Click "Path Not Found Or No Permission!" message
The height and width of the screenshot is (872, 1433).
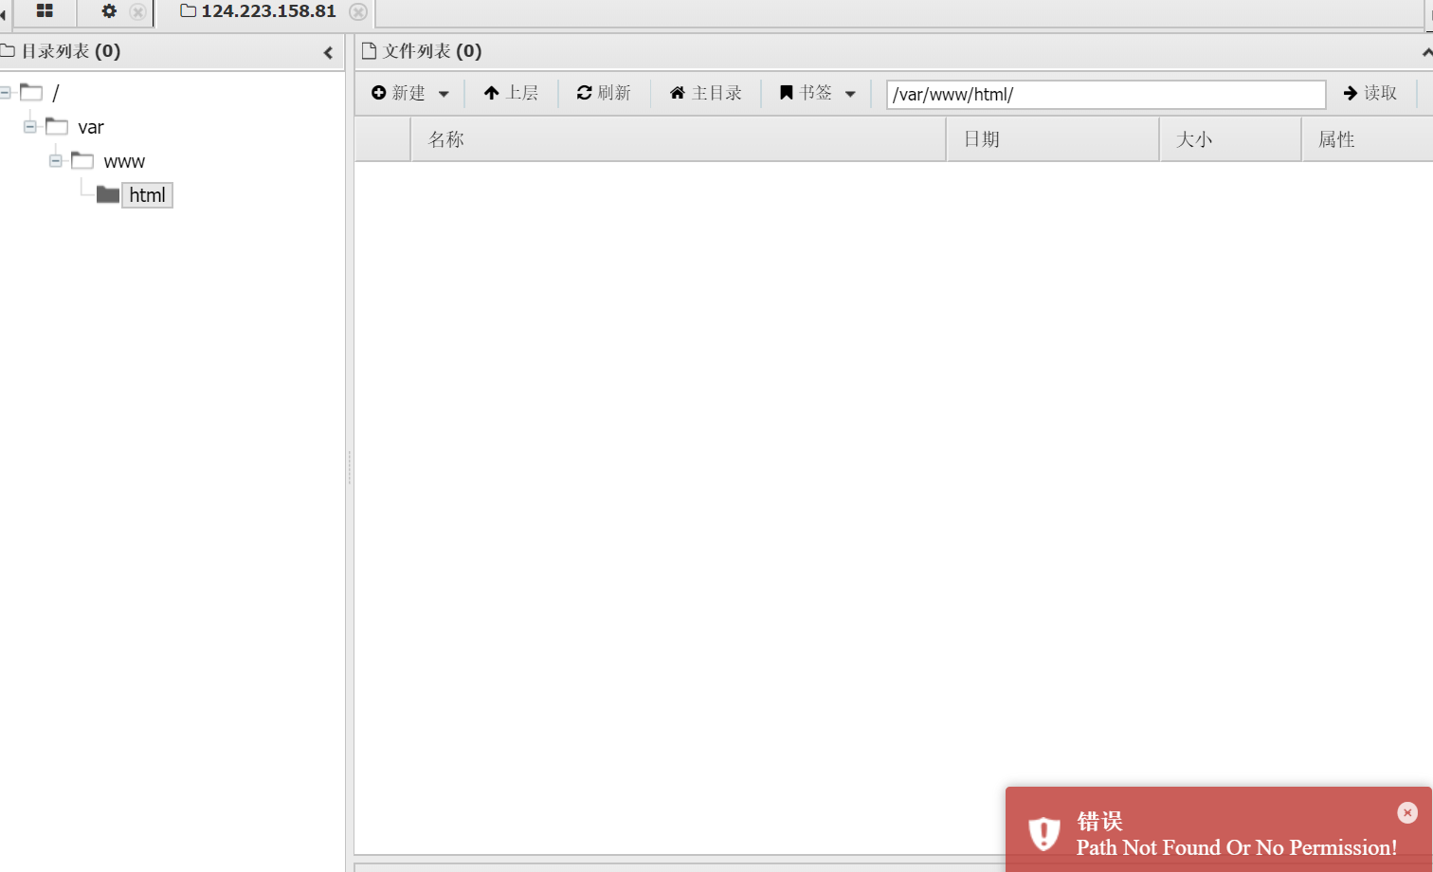point(1237,847)
